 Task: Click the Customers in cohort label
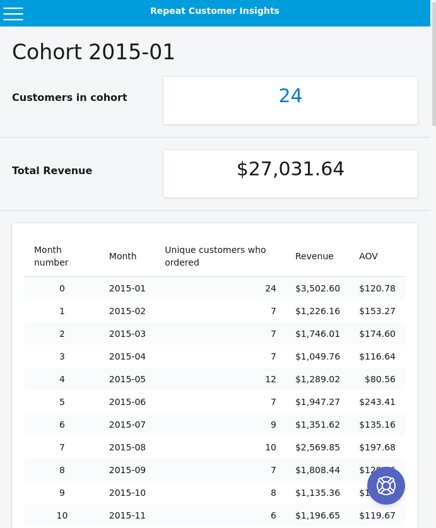(69, 97)
